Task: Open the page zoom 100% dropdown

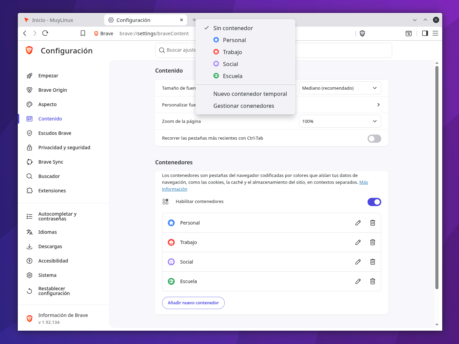Action: (x=340, y=121)
